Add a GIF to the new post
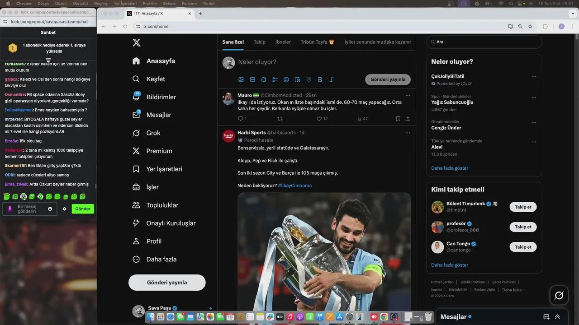The height and width of the screenshot is (325, 579). [x=252, y=79]
